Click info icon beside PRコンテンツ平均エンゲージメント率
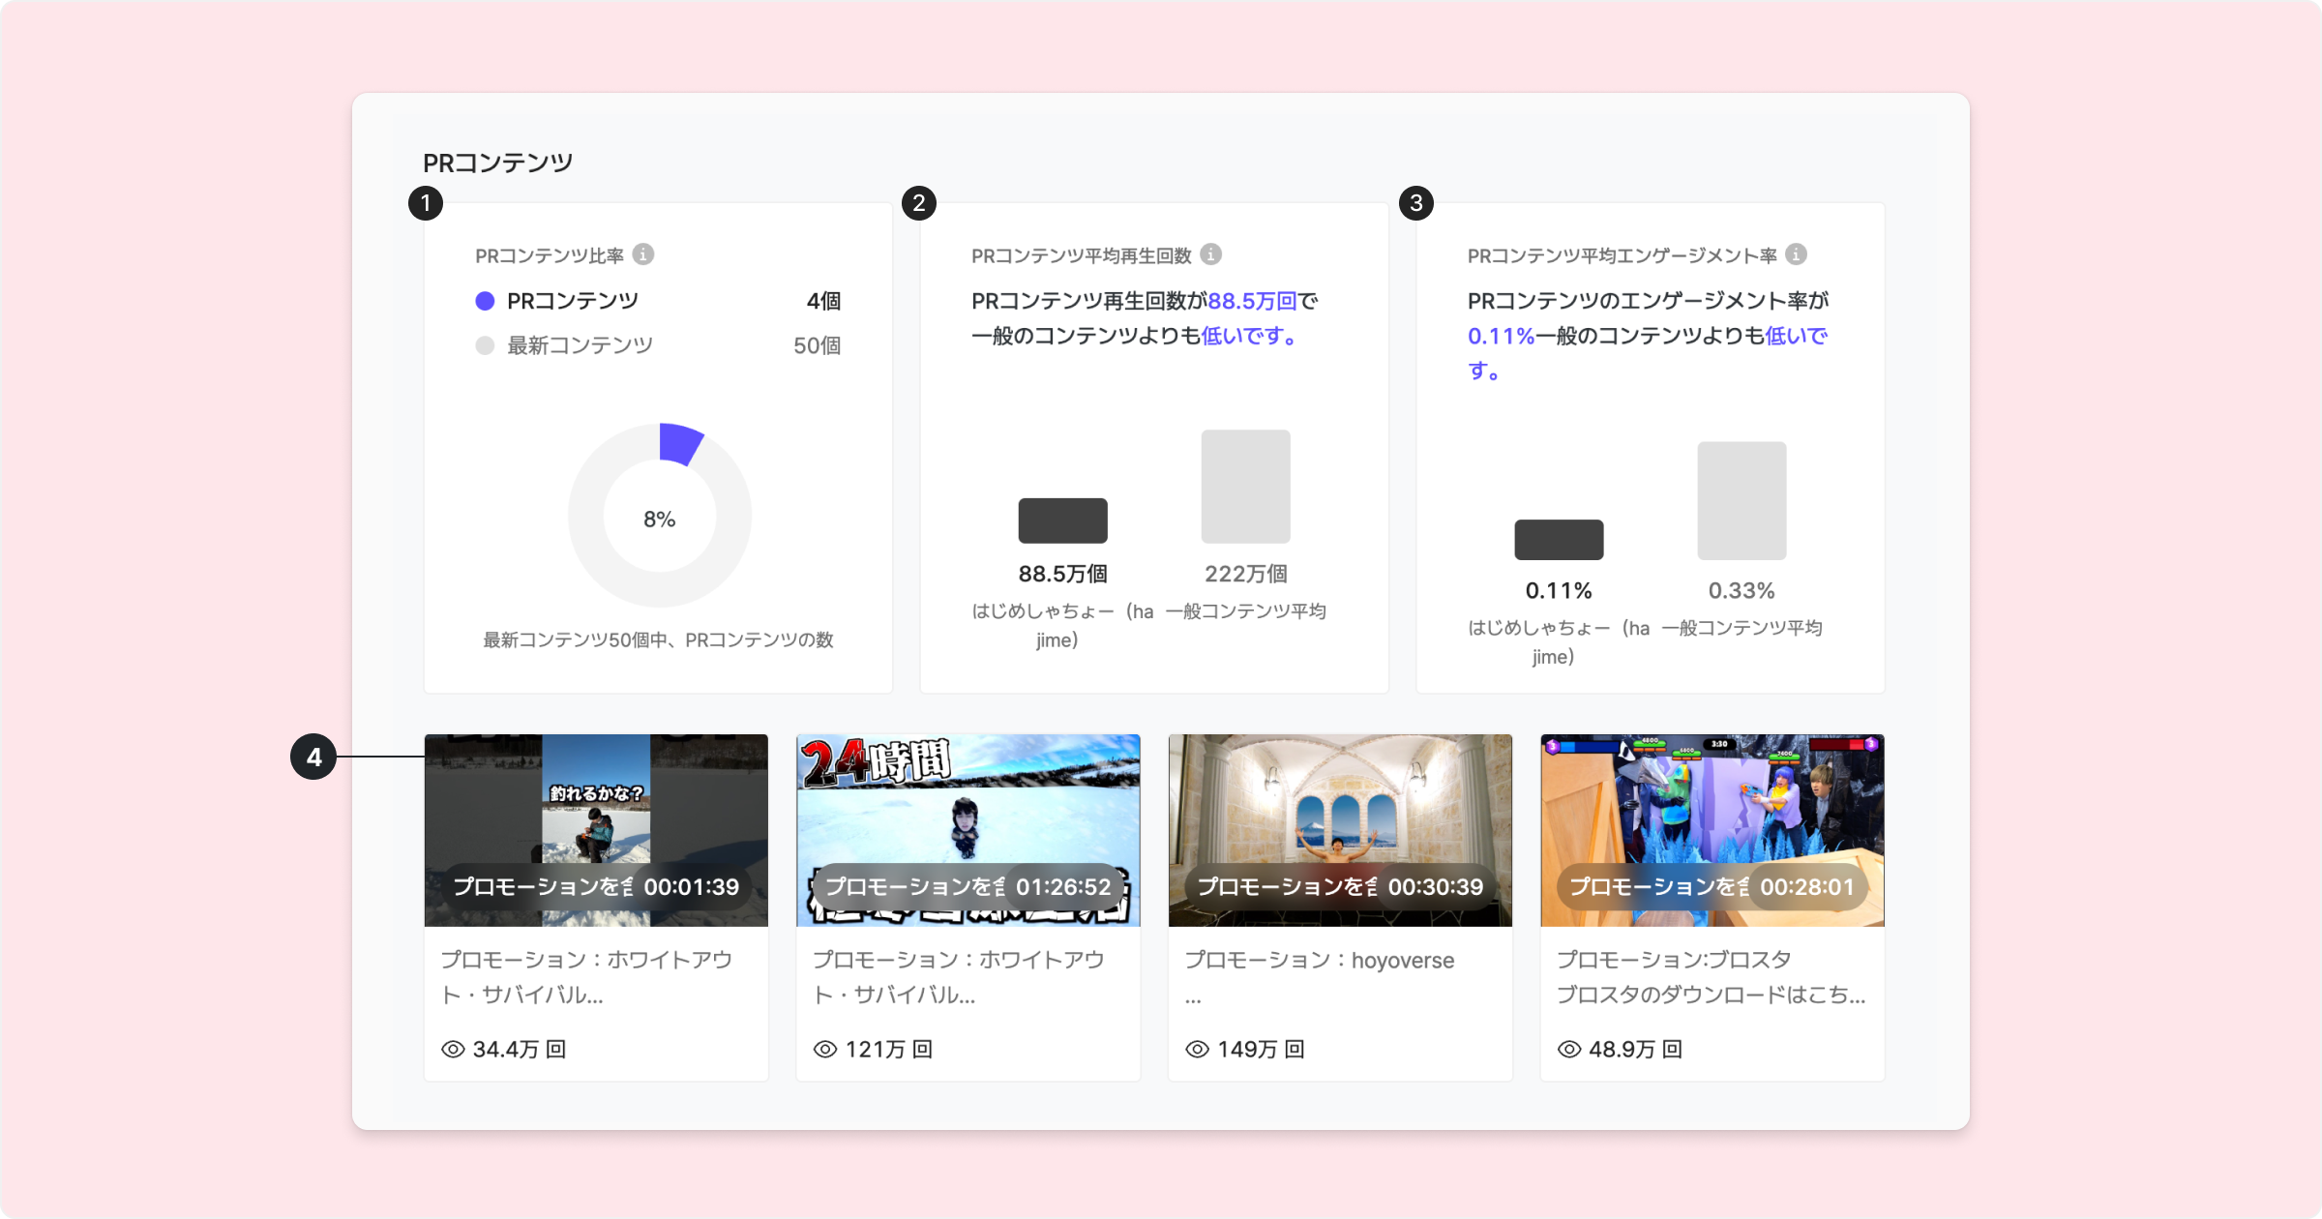The width and height of the screenshot is (2322, 1219). (x=1796, y=254)
